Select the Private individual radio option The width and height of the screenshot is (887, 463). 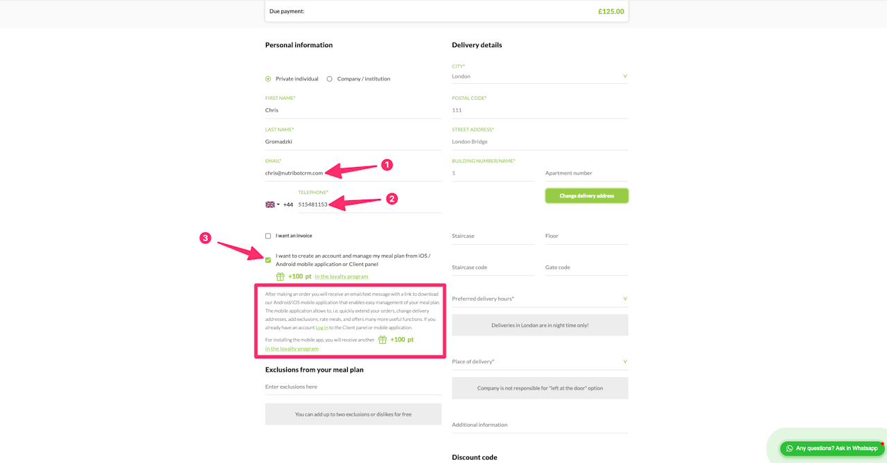[x=268, y=79]
